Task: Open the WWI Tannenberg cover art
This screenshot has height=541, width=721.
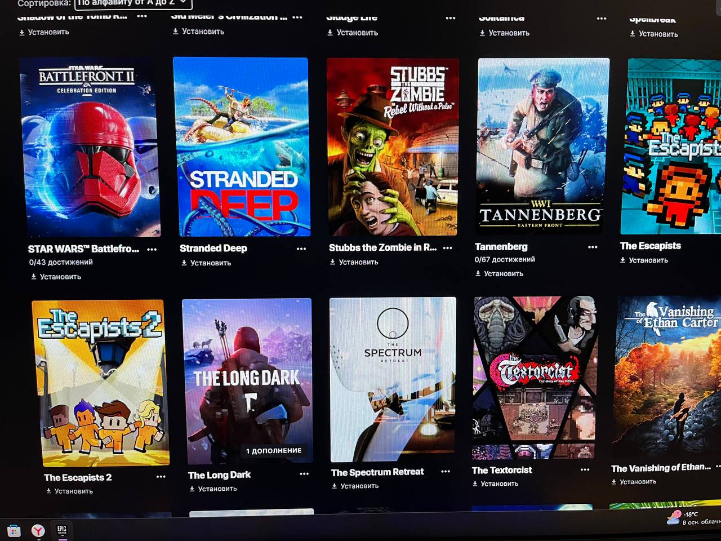Action: [543, 146]
